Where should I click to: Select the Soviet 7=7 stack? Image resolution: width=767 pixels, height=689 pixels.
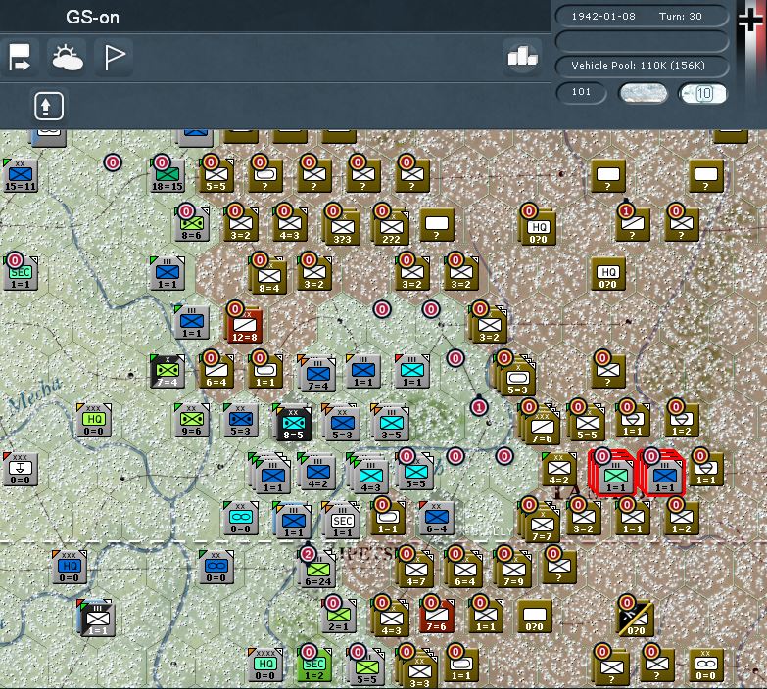click(x=541, y=523)
